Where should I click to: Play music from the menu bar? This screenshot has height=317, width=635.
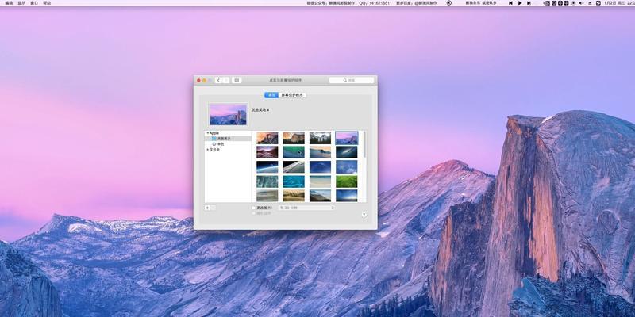click(x=520, y=3)
